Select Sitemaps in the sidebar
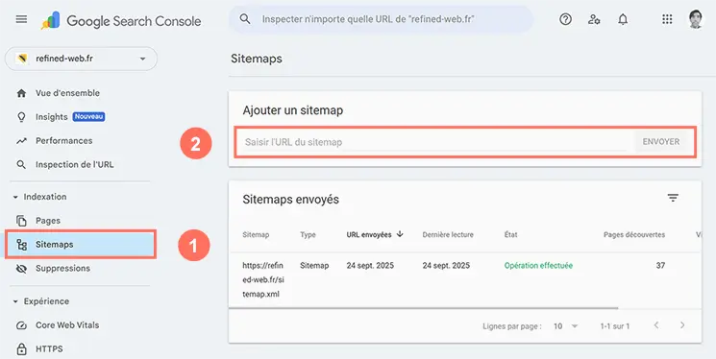716x359 pixels. [x=81, y=245]
